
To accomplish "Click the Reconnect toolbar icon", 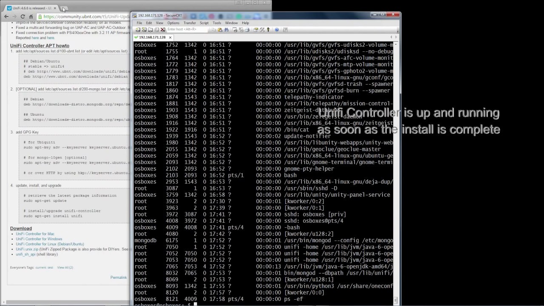I will (156, 30).
